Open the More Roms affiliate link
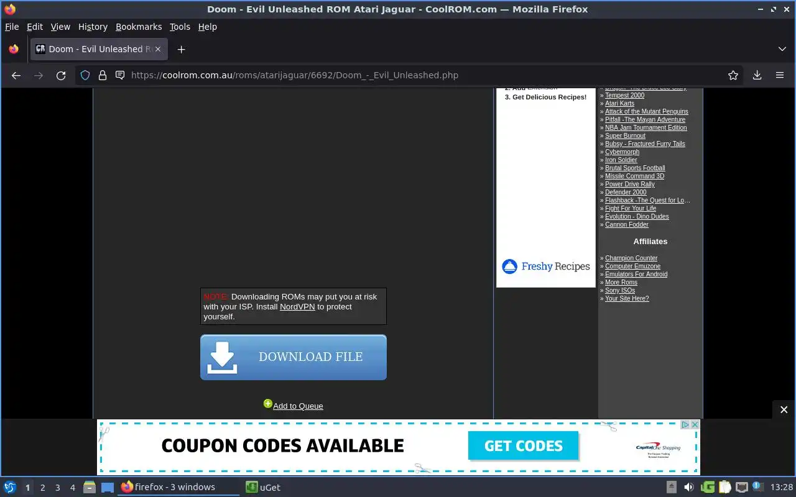Screen dimensions: 796x497 click(621, 283)
